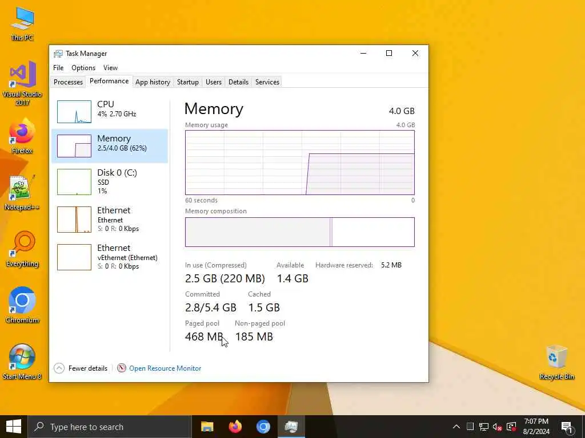Screen dimensions: 585x438
Task: Select the CPU performance item
Action: pos(110,111)
